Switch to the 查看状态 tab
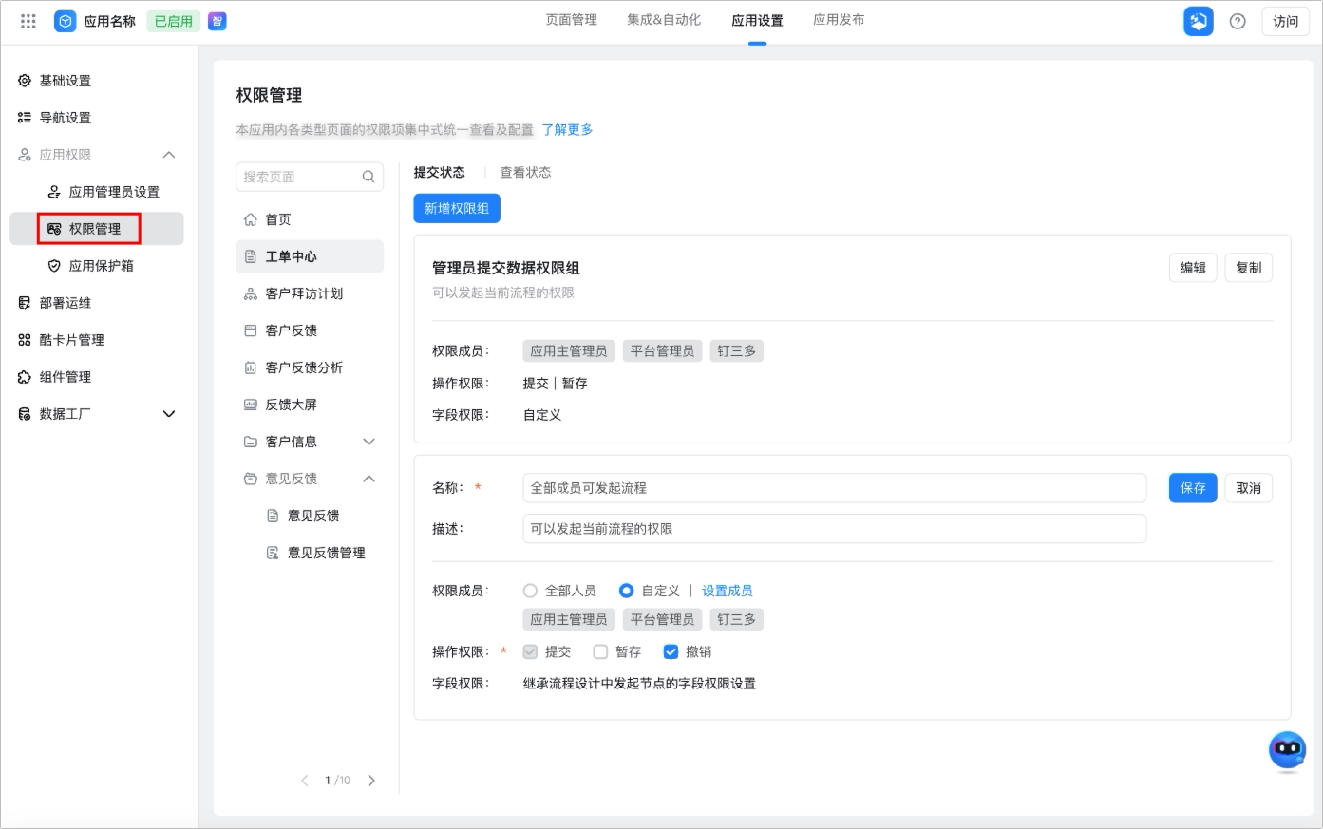 coord(525,172)
